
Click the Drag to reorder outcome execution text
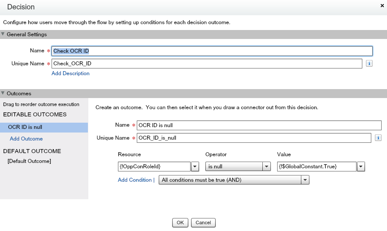click(x=41, y=104)
